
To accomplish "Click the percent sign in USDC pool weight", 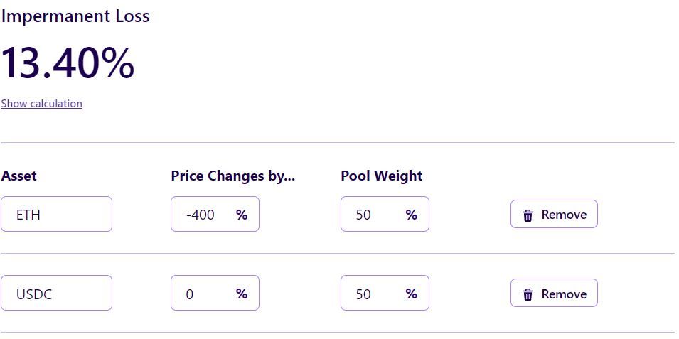I will click(411, 294).
